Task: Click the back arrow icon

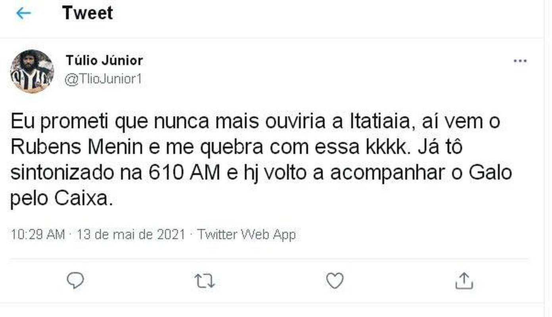Action: 23,12
